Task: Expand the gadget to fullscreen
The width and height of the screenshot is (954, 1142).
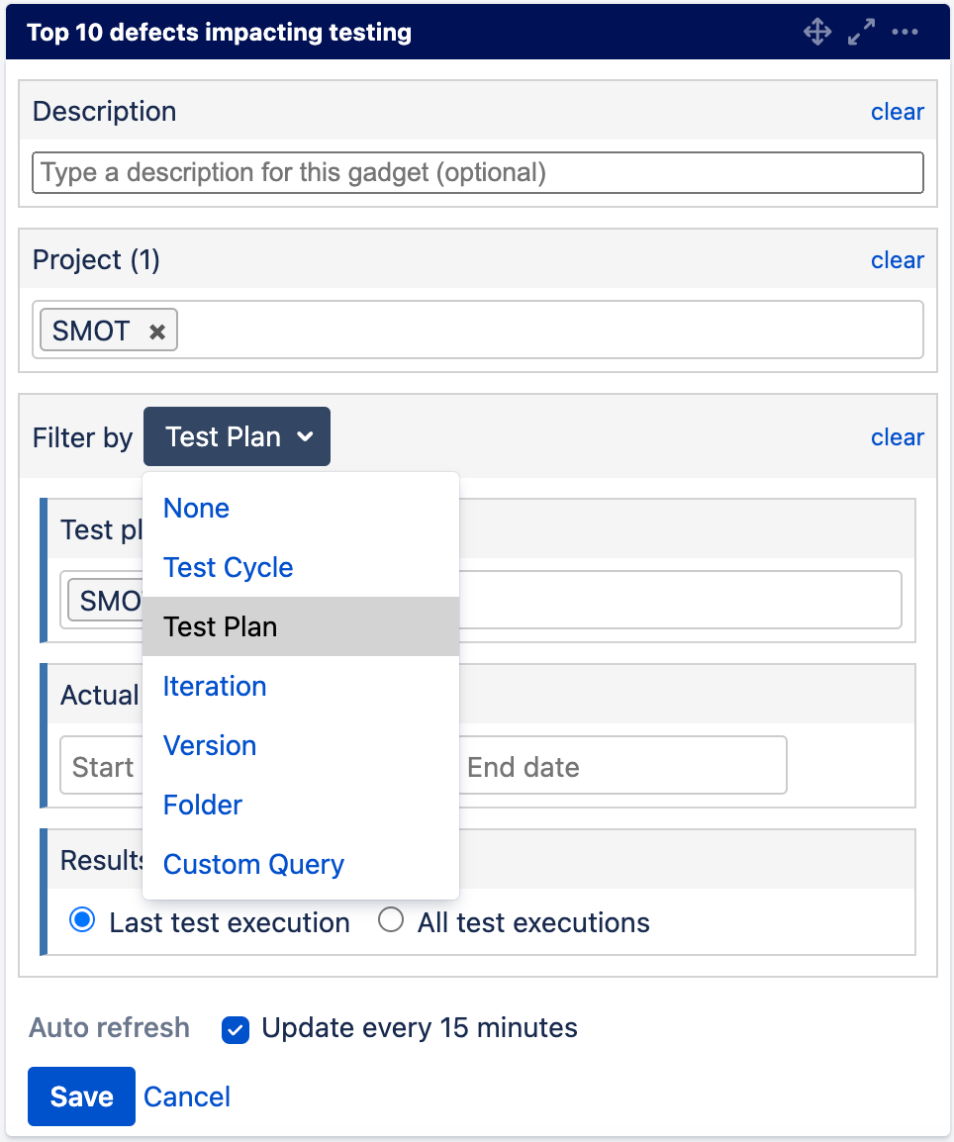Action: click(x=861, y=32)
